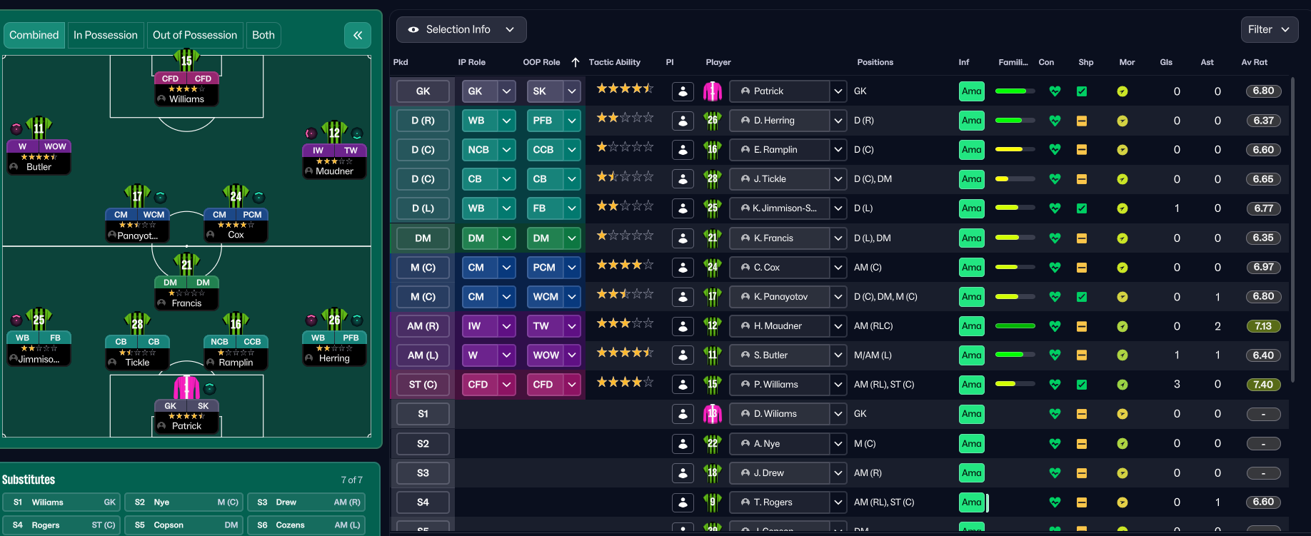The image size is (1311, 536).
Task: Toggle the sharpness checkbox for P. Williams
Action: click(x=1081, y=385)
